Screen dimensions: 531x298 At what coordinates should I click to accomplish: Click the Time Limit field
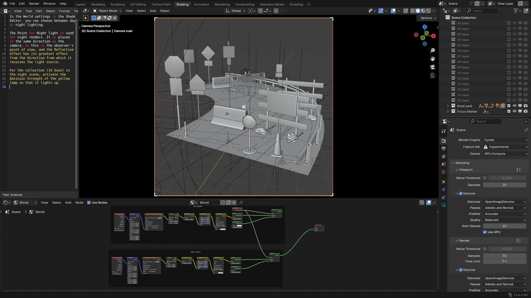click(504, 261)
